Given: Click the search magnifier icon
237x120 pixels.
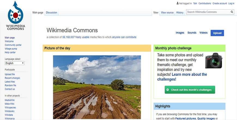Looking at the screenshot, I should click(x=232, y=12).
